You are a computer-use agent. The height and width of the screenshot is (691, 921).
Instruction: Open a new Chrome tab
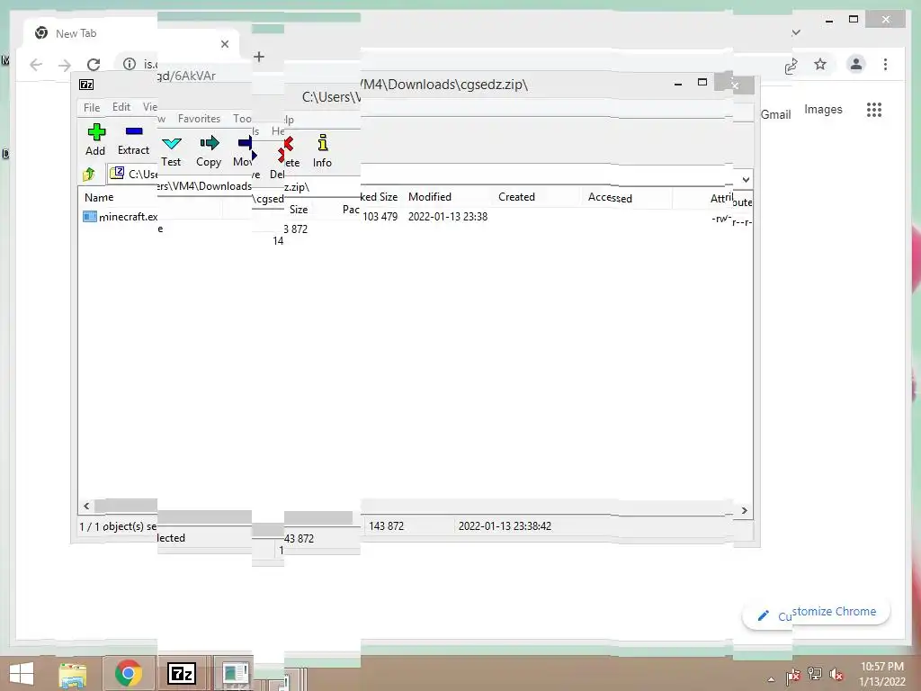click(259, 57)
